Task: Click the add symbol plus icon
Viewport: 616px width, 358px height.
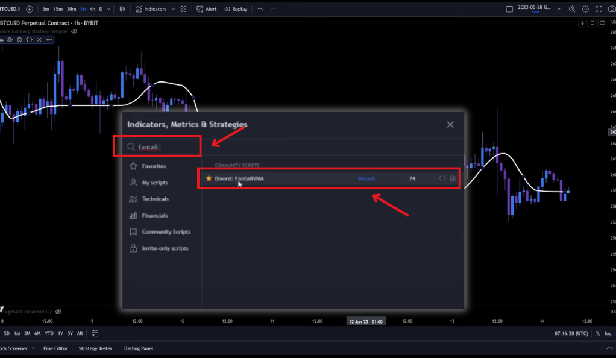Action: click(x=30, y=9)
